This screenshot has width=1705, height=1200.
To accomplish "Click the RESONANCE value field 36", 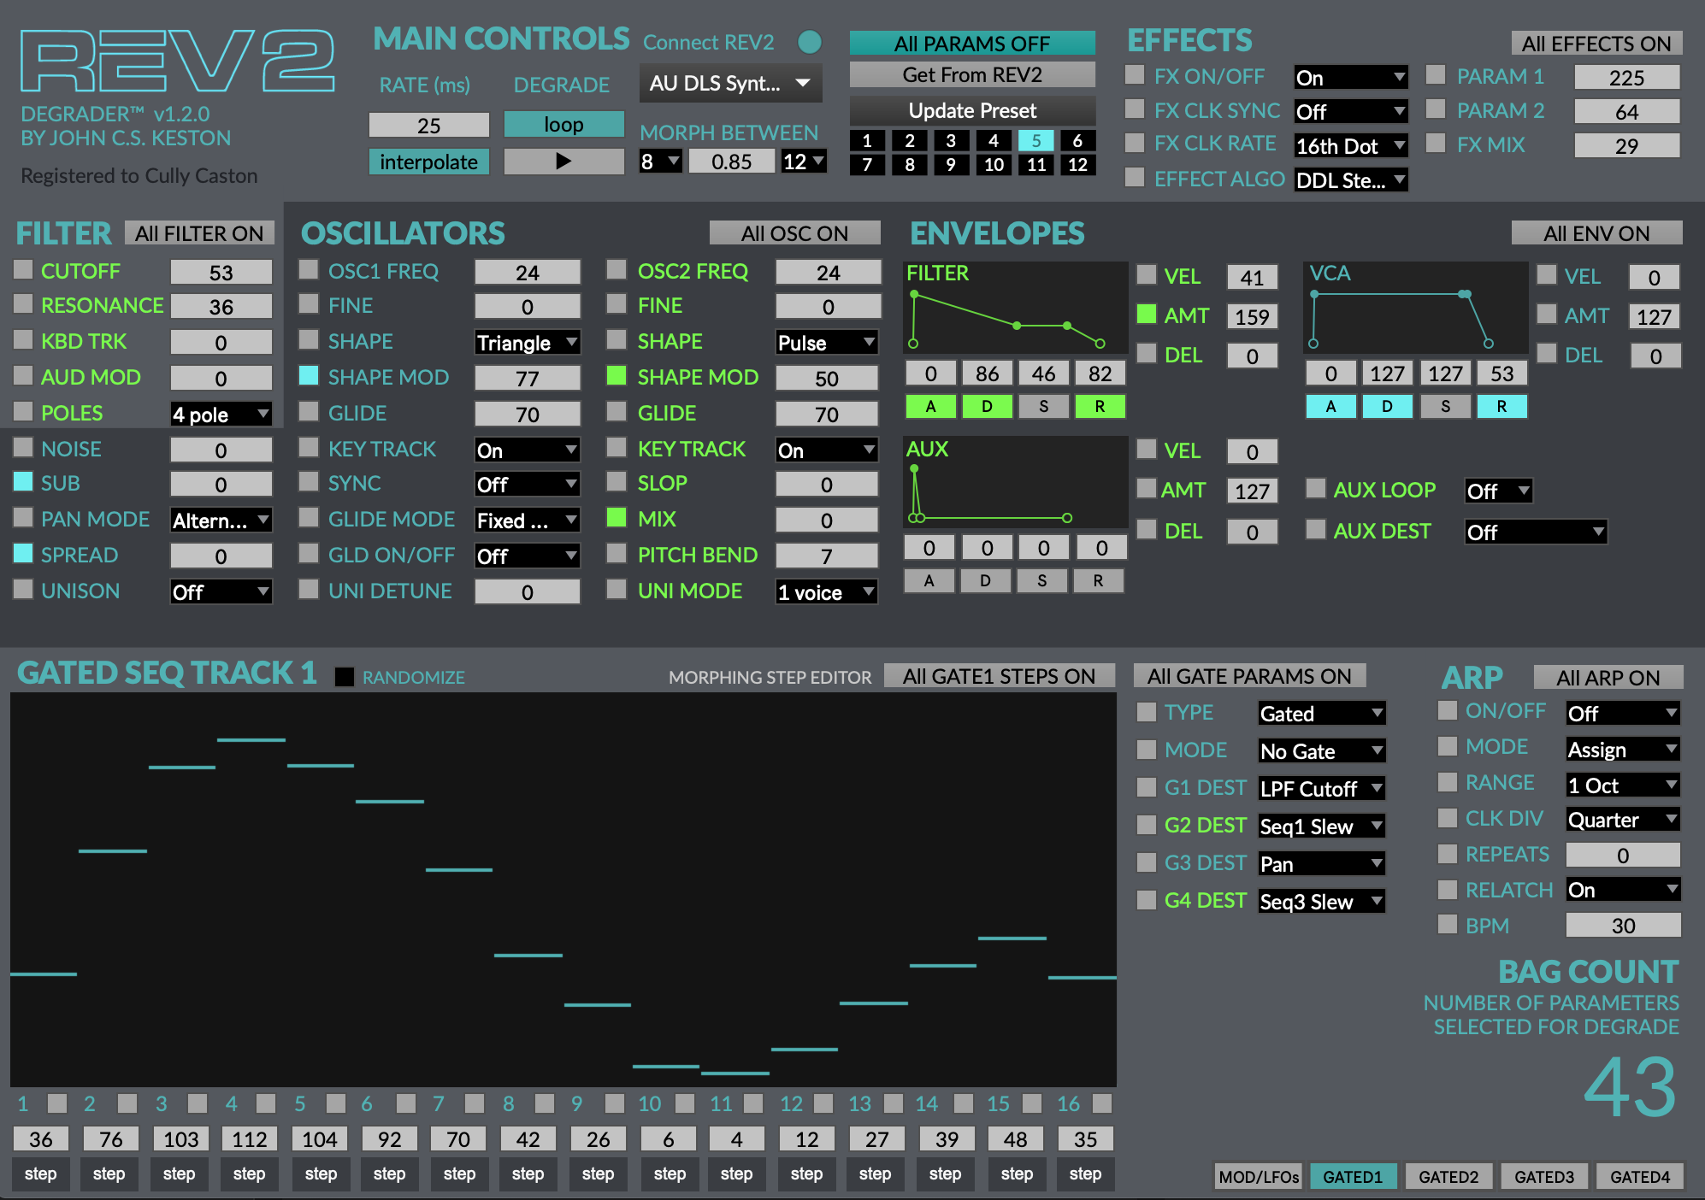I will (221, 307).
